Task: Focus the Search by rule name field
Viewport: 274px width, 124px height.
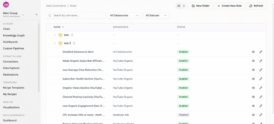Action: pyautogui.click(x=76, y=15)
